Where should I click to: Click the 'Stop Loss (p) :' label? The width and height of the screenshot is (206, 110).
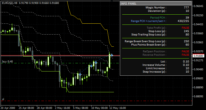tap(157, 31)
